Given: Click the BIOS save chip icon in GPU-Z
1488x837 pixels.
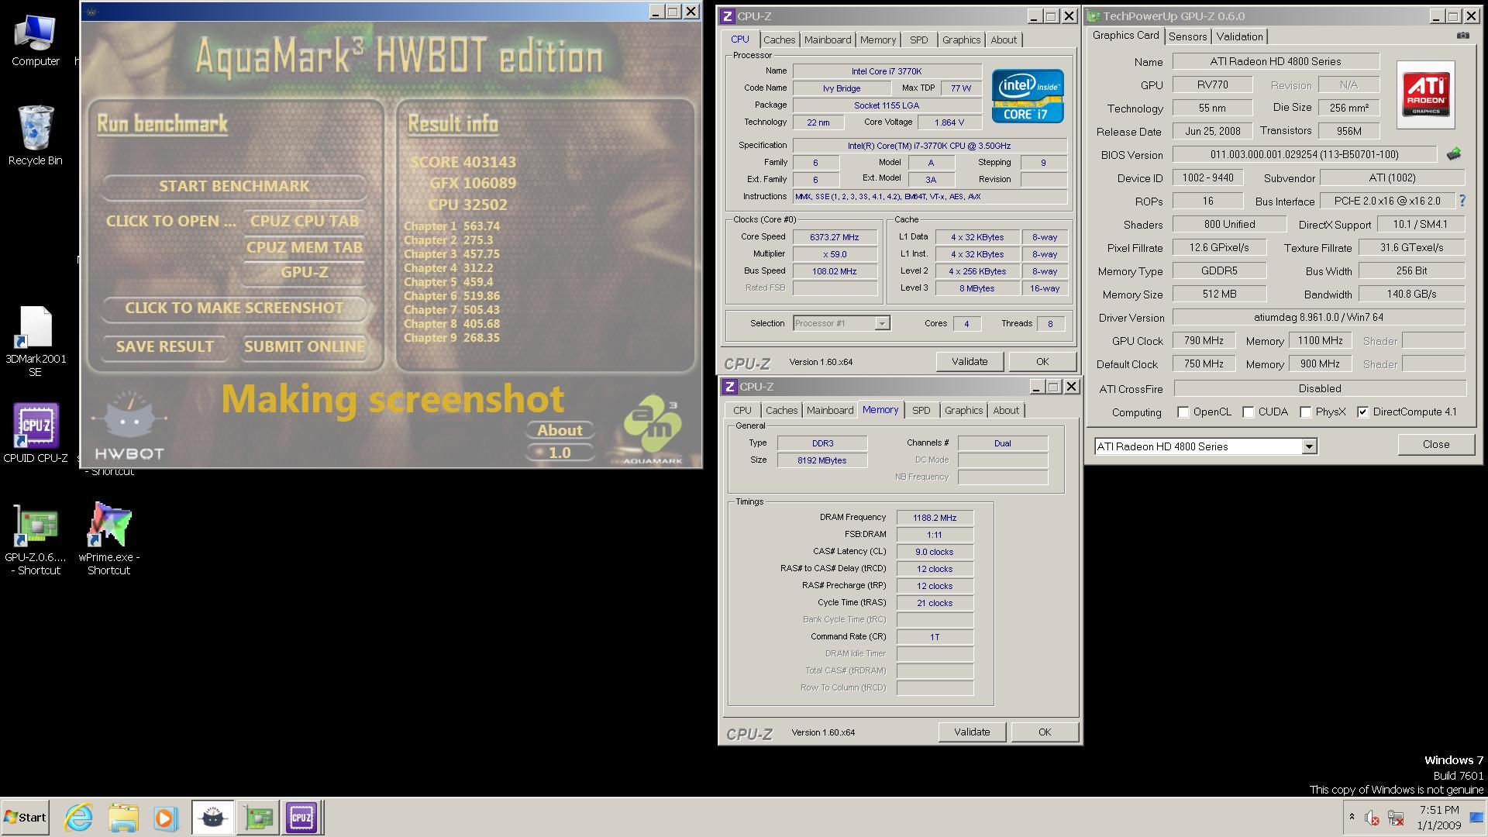Looking at the screenshot, I should pyautogui.click(x=1453, y=154).
